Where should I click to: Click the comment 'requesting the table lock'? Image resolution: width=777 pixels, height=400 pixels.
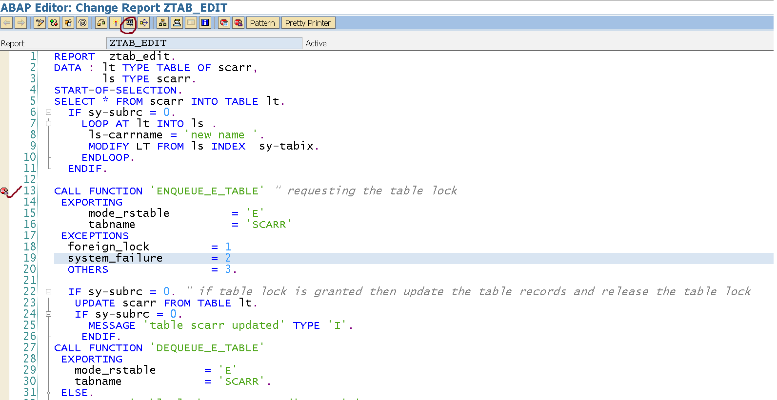click(372, 190)
